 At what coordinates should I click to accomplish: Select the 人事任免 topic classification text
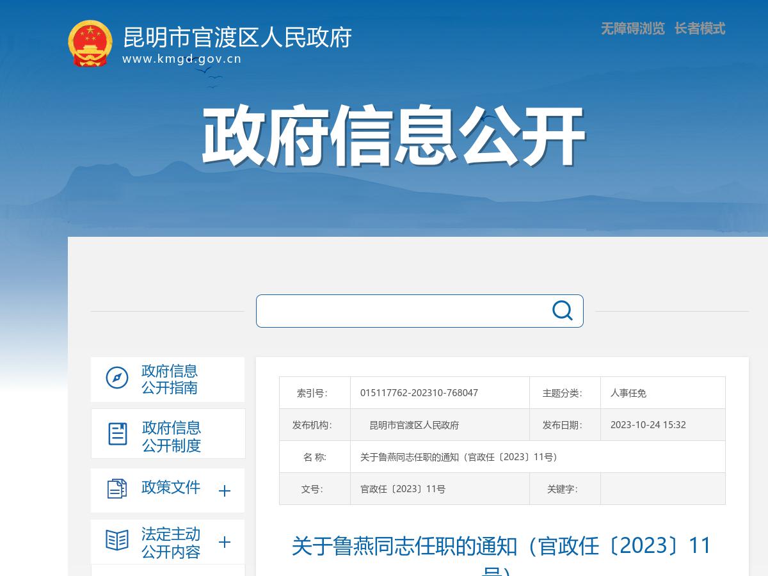[x=626, y=392]
